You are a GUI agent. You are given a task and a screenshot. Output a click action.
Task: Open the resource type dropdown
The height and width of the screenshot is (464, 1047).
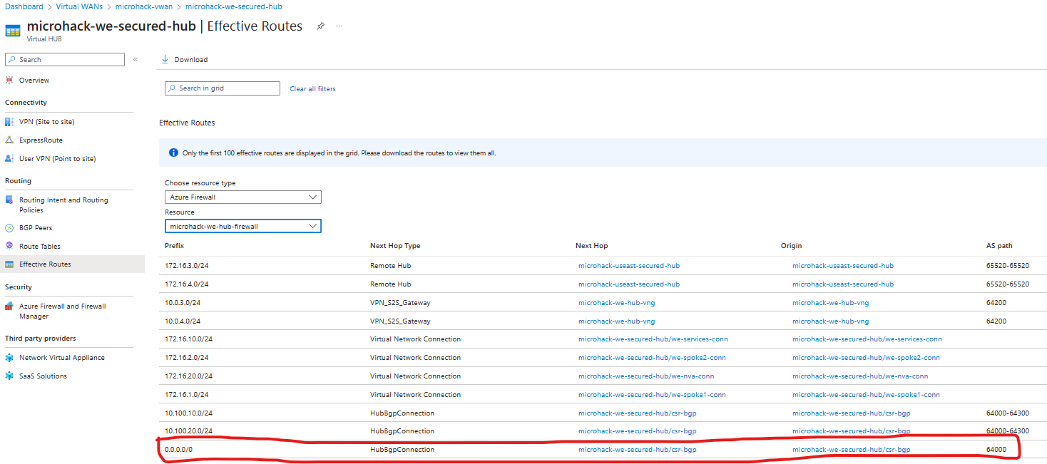[x=243, y=197]
